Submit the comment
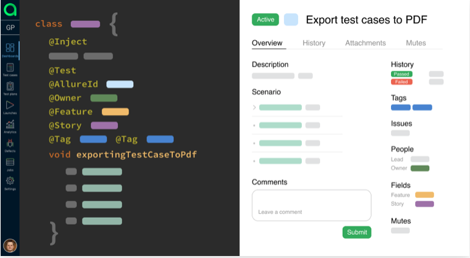 357,232
